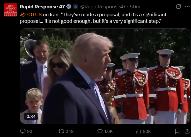Open the share post icon
Viewport: 191px width, 137px height.
187,131
